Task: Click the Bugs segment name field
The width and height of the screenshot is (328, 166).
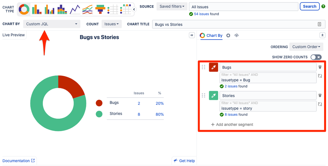Action: click(x=268, y=67)
